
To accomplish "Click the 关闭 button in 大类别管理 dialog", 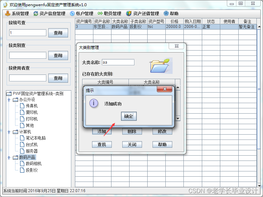I will (x=132, y=144).
